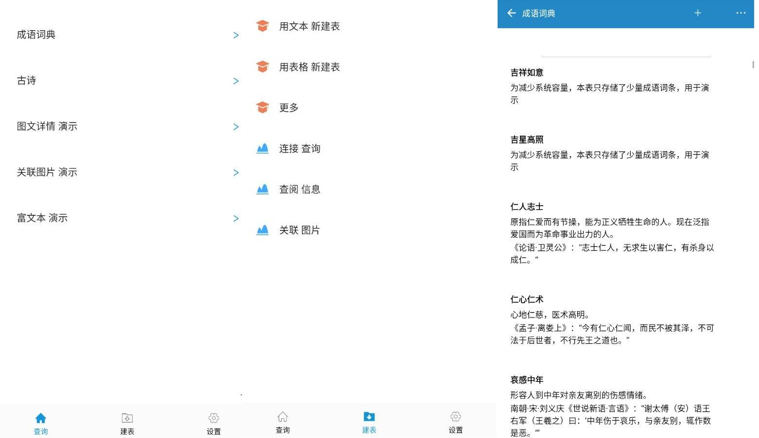Open the 哀感中年 idiom heading
Screen dimensions: 759x438
[x=527, y=380]
